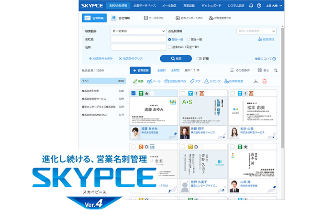Click 活動記録作成 briefcase tool
Viewport: 311px width, 215px height.
(175, 81)
